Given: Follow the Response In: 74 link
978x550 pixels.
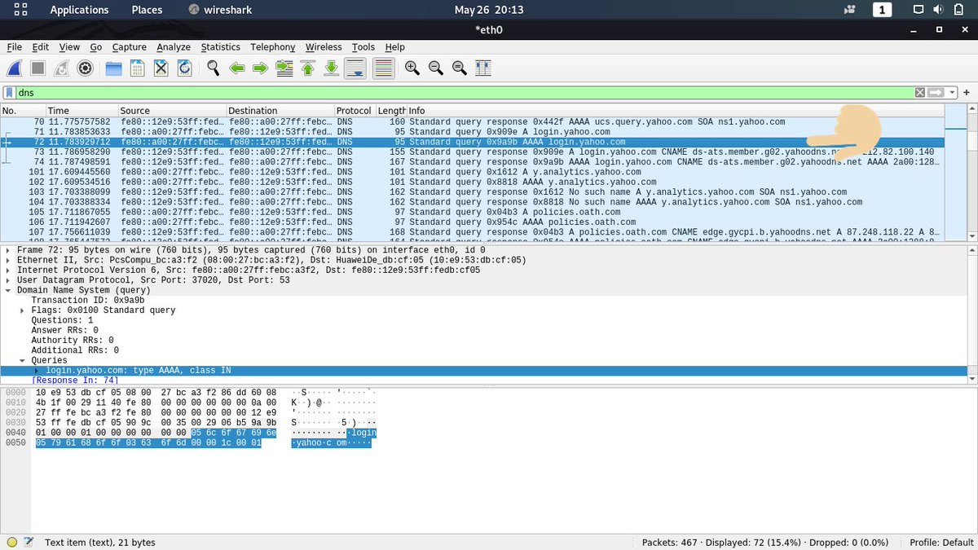Looking at the screenshot, I should [74, 381].
